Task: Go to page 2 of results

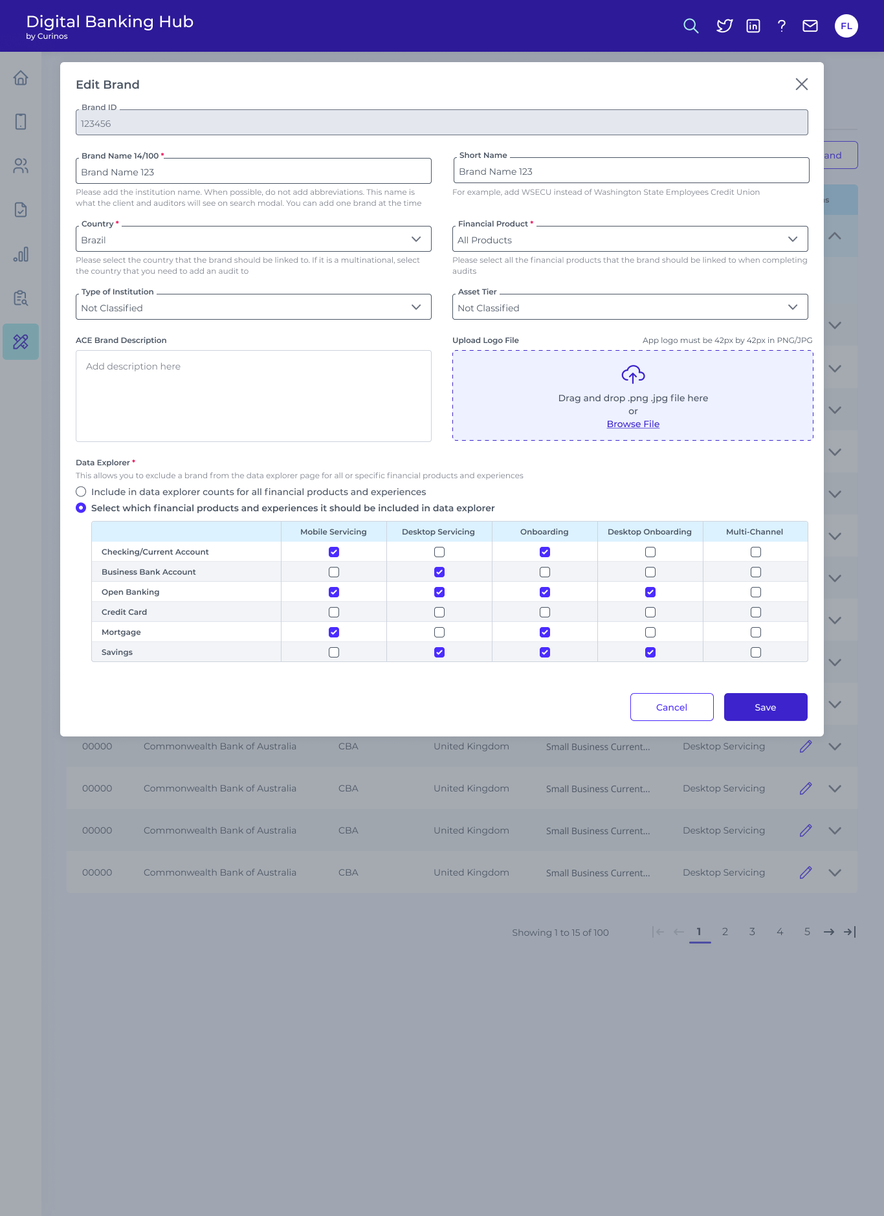Action: coord(725,932)
